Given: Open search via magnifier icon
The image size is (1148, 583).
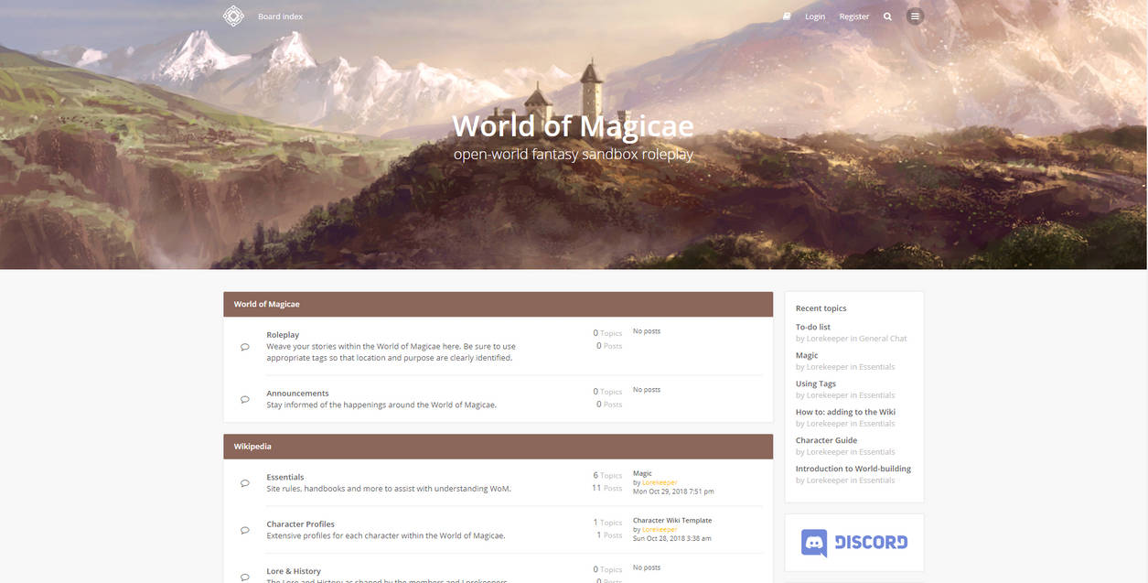Looking at the screenshot, I should point(887,16).
